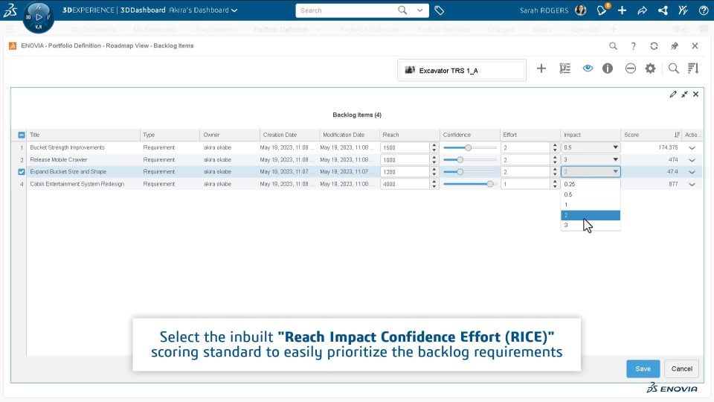Uncheck Expand Bucket Size and Shape row
This screenshot has height=402, width=714.
tap(22, 172)
